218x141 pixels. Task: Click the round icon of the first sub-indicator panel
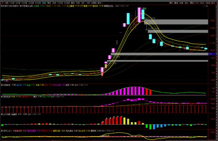[2, 85]
